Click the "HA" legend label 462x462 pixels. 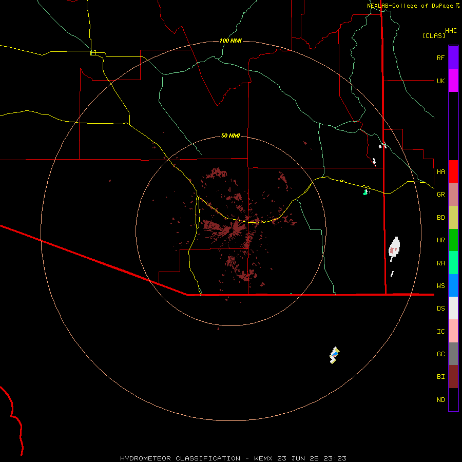pos(440,172)
